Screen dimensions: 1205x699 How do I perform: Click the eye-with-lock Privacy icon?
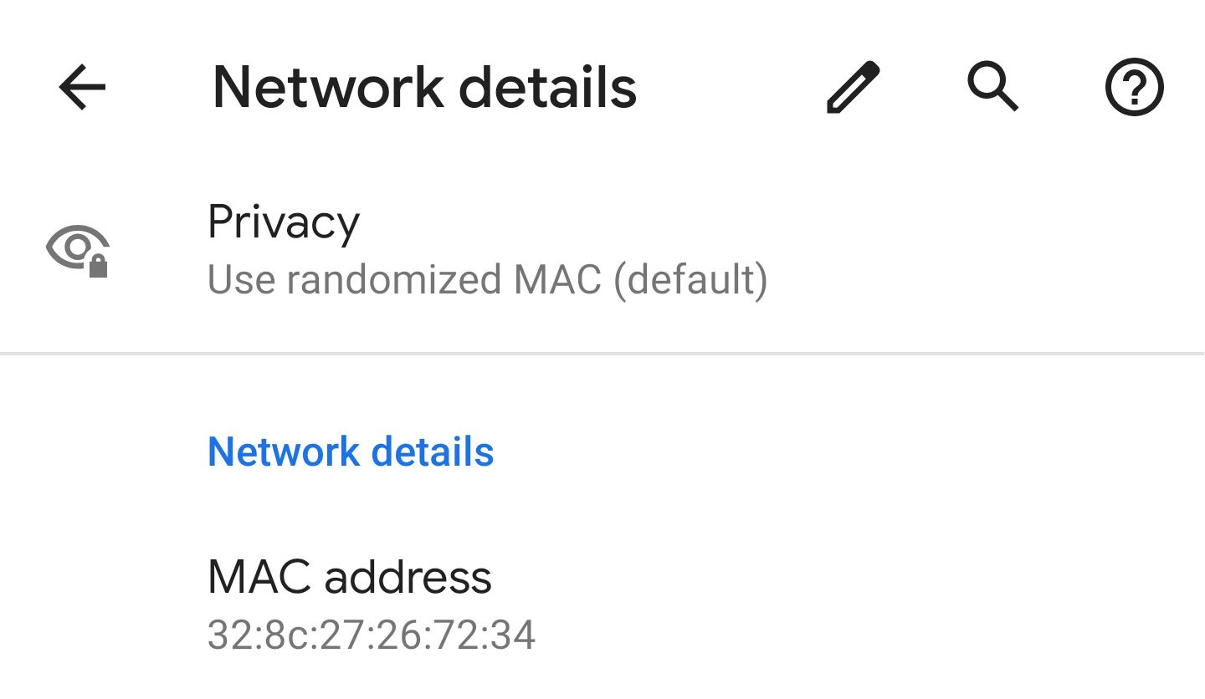tap(78, 250)
